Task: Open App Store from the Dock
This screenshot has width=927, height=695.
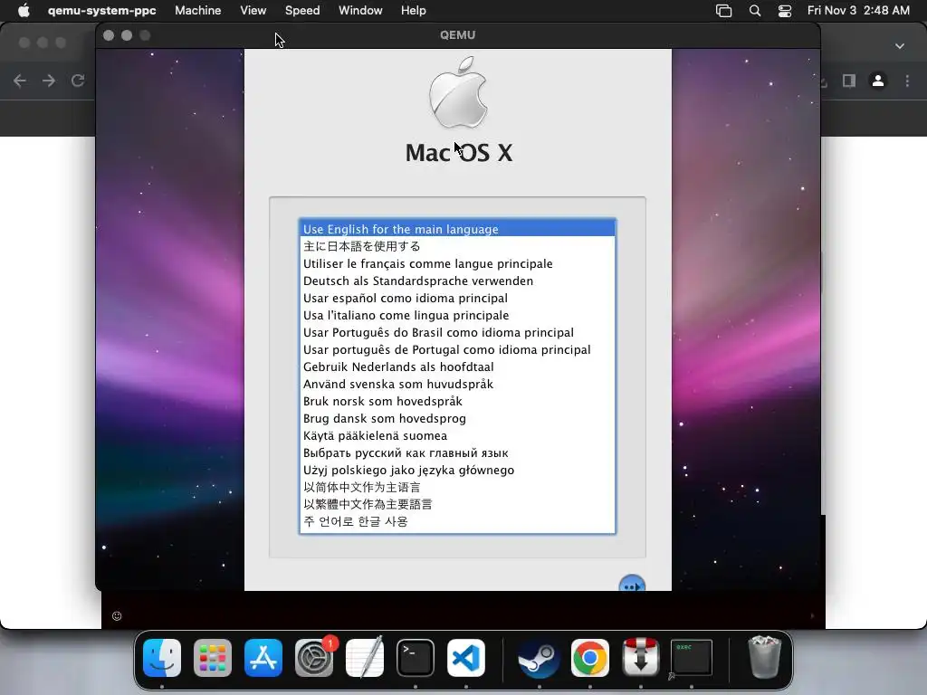Action: click(x=263, y=658)
